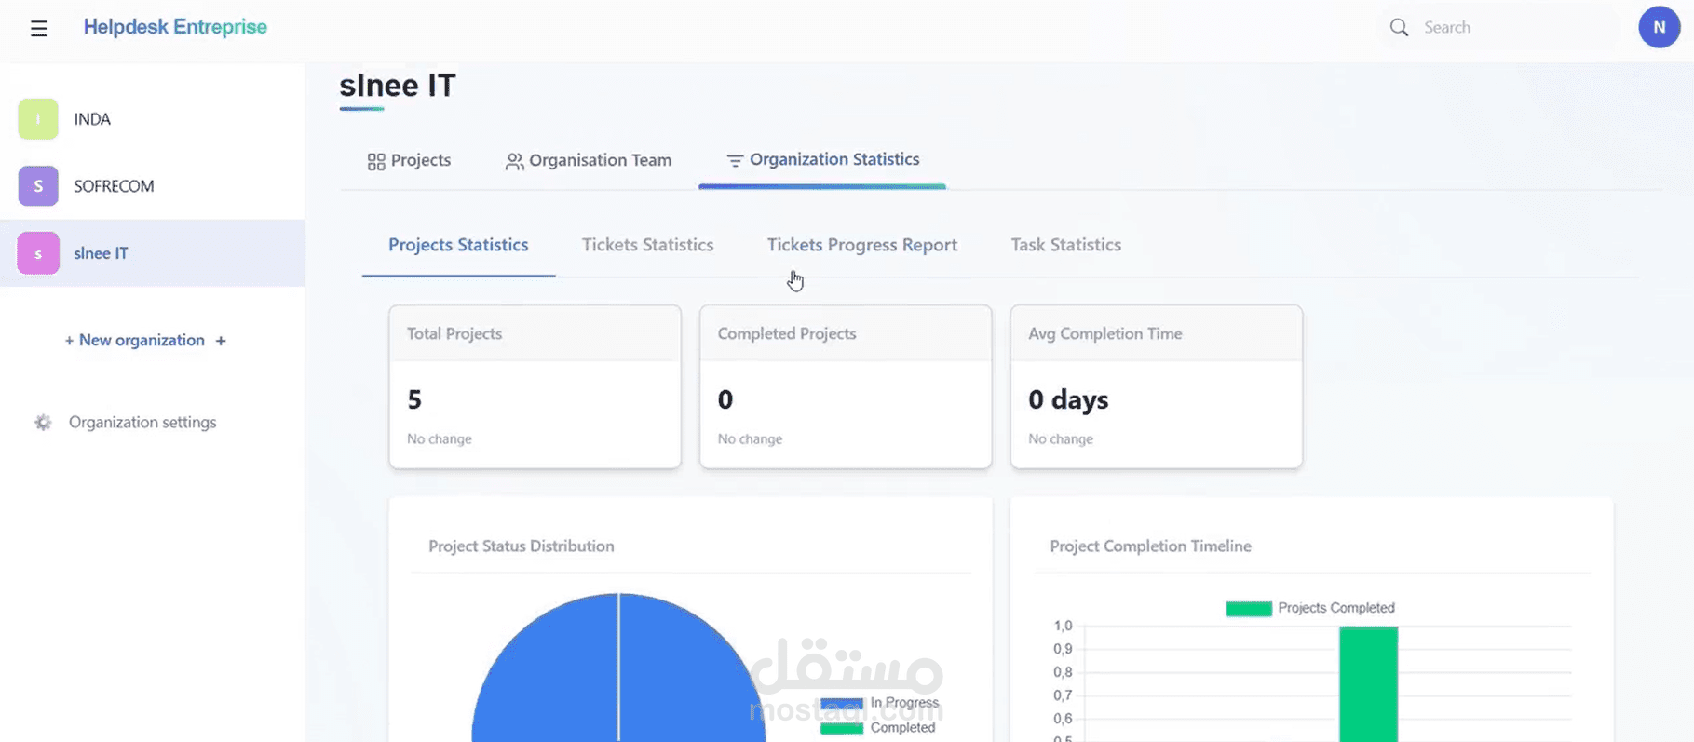1694x742 pixels.
Task: Click the Organization settings gear icon
Action: (43, 423)
